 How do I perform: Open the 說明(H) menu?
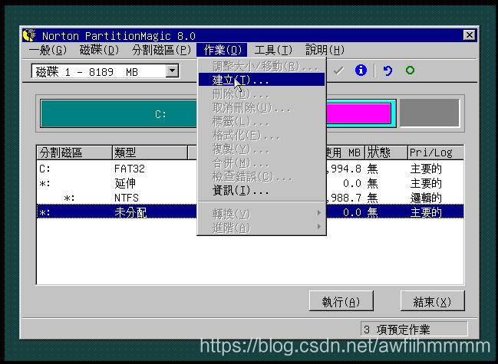tap(325, 50)
